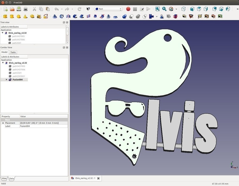Click the Label value field Fusion004
The image size is (239, 186).
[x=44, y=126]
